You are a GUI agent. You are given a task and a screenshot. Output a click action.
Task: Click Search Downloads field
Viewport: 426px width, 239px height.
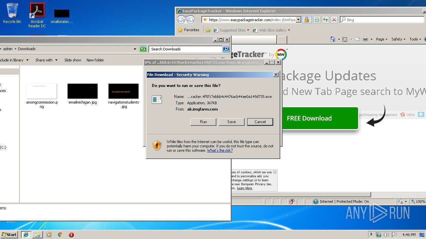click(185, 49)
